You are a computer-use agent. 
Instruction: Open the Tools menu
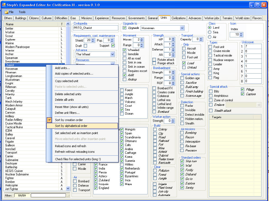click(22, 12)
